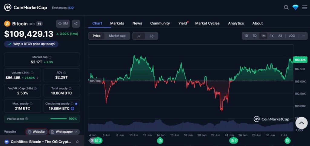Expand the Whitepaper dropdown
Screen dimensions: 310x146
64,132
